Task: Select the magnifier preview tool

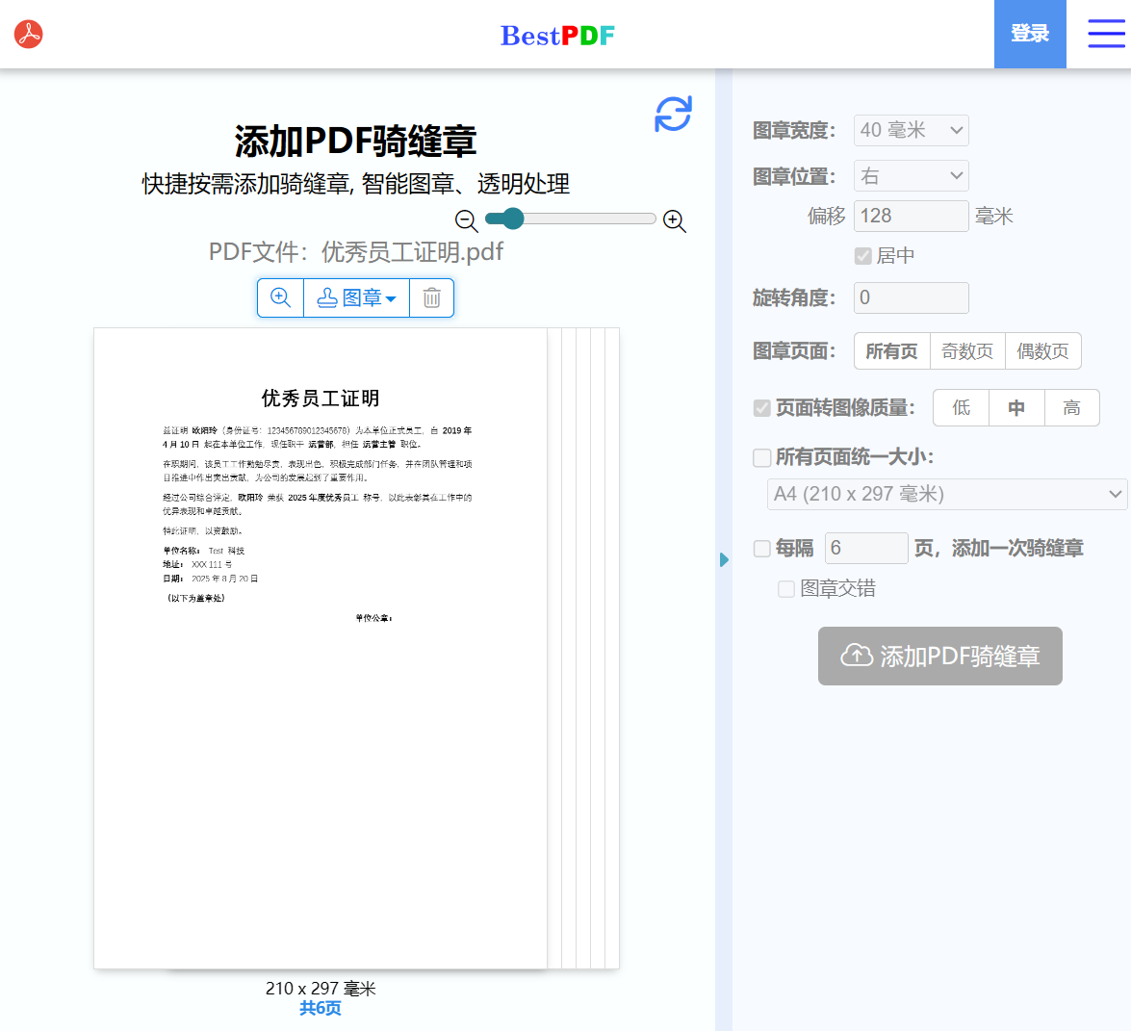Action: coord(279,297)
